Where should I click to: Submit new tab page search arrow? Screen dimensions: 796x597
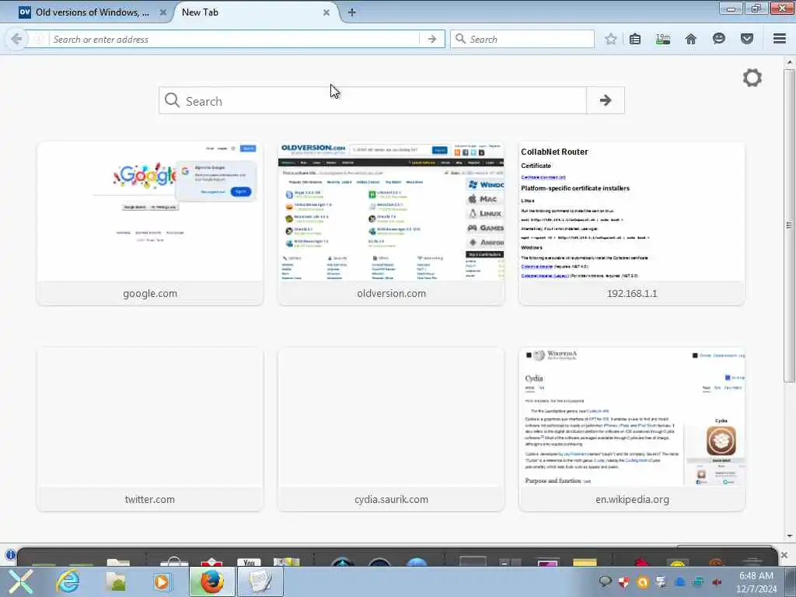605,100
